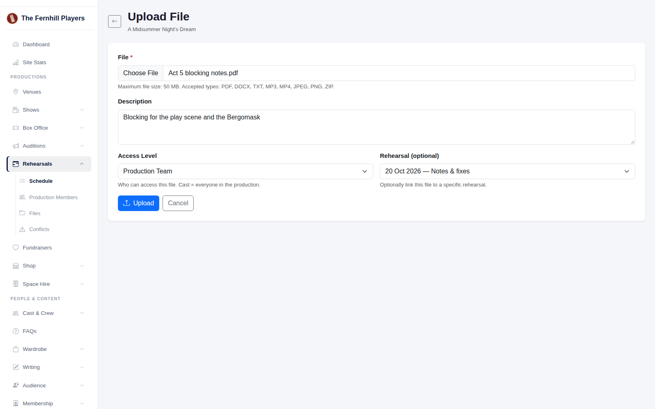Click the blue Upload button

(x=138, y=203)
